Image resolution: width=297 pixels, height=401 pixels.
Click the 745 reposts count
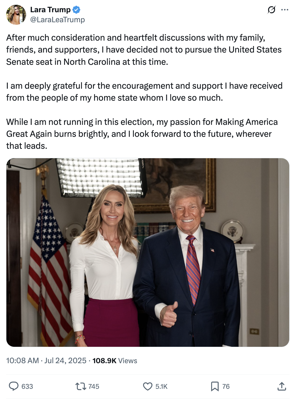94,387
